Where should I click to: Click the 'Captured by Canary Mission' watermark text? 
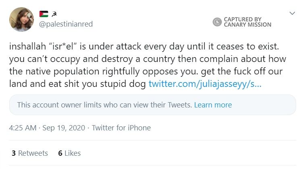click(x=247, y=22)
